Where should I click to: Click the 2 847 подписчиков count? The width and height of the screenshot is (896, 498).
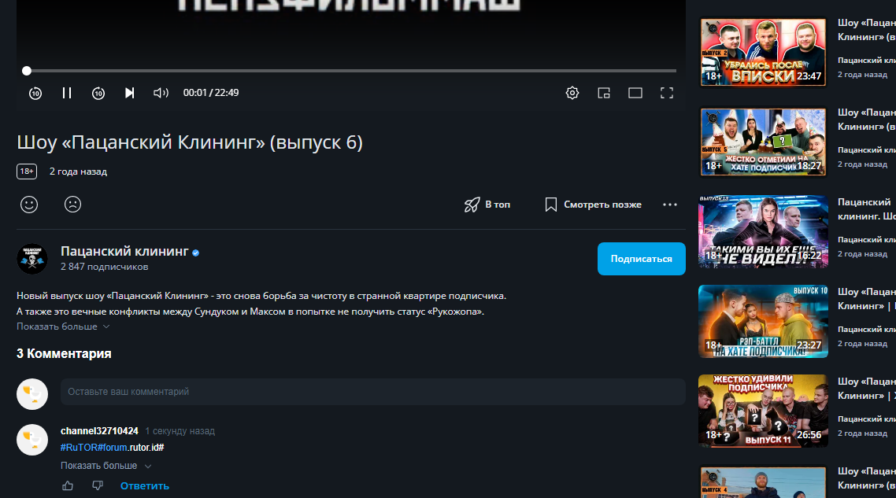point(104,267)
